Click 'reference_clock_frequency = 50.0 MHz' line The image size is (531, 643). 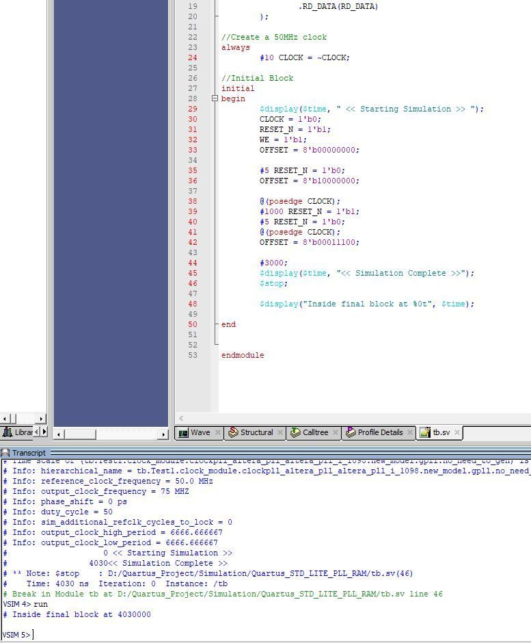pyautogui.click(x=108, y=481)
